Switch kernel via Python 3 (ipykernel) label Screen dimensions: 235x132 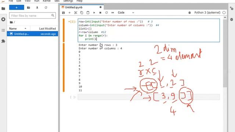pos(207,12)
